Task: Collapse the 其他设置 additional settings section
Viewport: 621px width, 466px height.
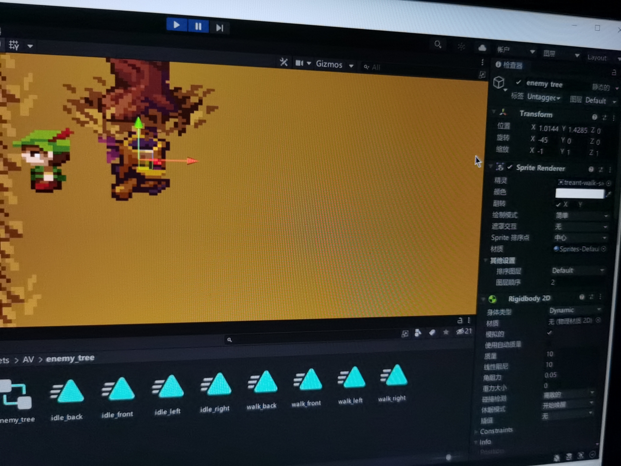Action: pyautogui.click(x=485, y=260)
